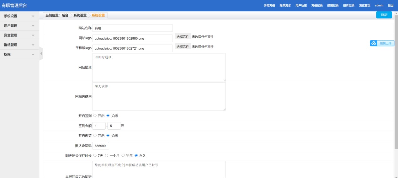Expand the 权限 sidebar menu
The height and width of the screenshot is (178, 398).
pyautogui.click(x=19, y=54)
